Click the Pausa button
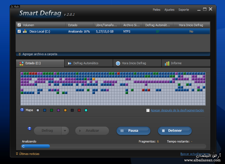This screenshot has height=164, width=225. (x=133, y=131)
